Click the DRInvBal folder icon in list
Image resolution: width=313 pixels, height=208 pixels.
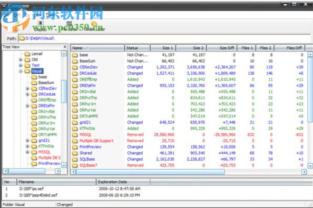[75, 92]
